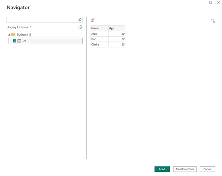
Task: Focus the search input field
Action: 42,20
